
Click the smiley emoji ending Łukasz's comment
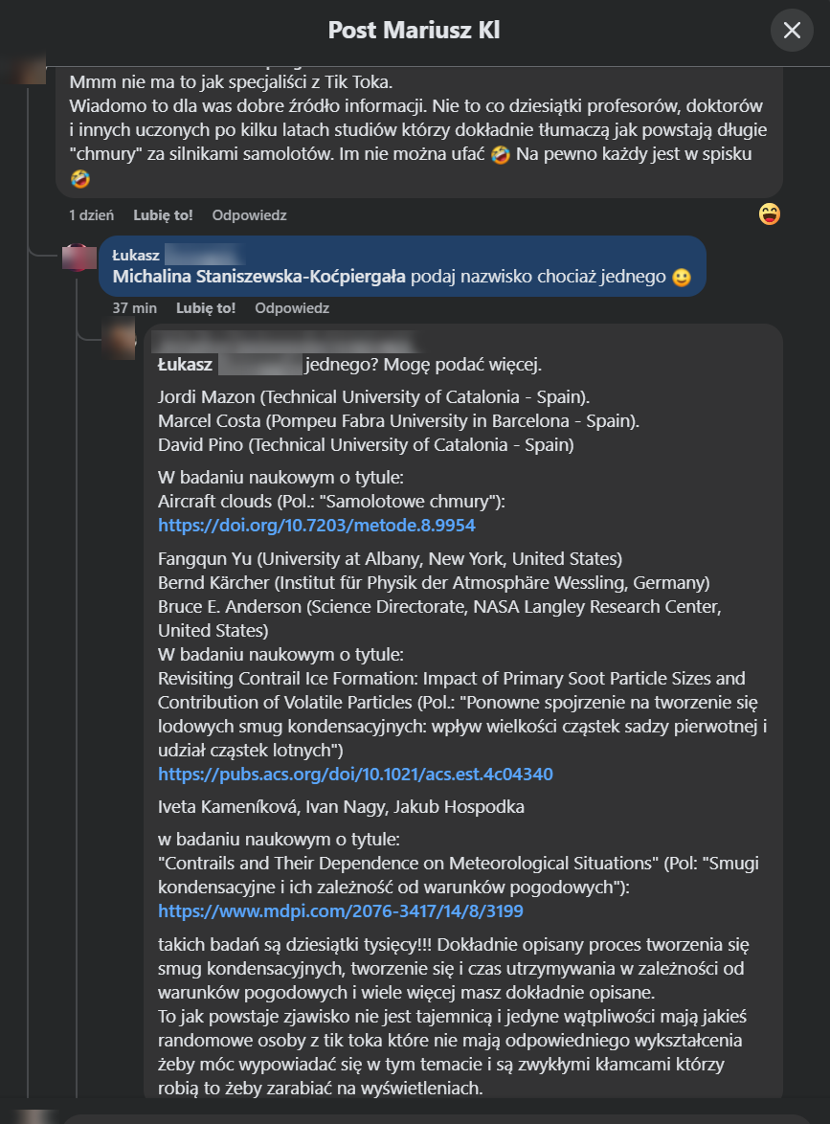point(681,278)
